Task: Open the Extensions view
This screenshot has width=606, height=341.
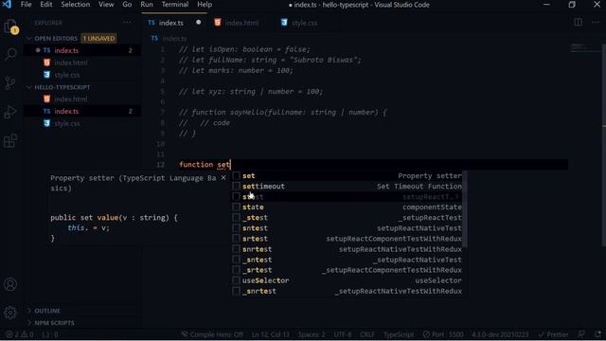Action: [x=10, y=141]
